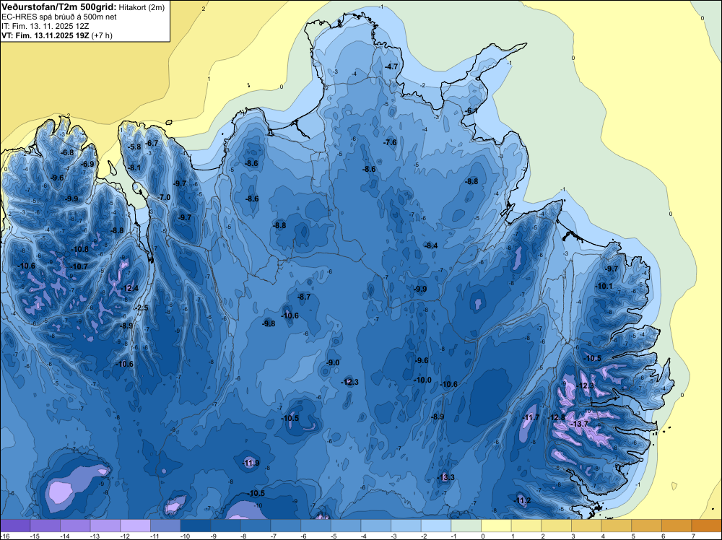Click the -10.0 temperature label
The height and width of the screenshot is (540, 722).
(422, 380)
